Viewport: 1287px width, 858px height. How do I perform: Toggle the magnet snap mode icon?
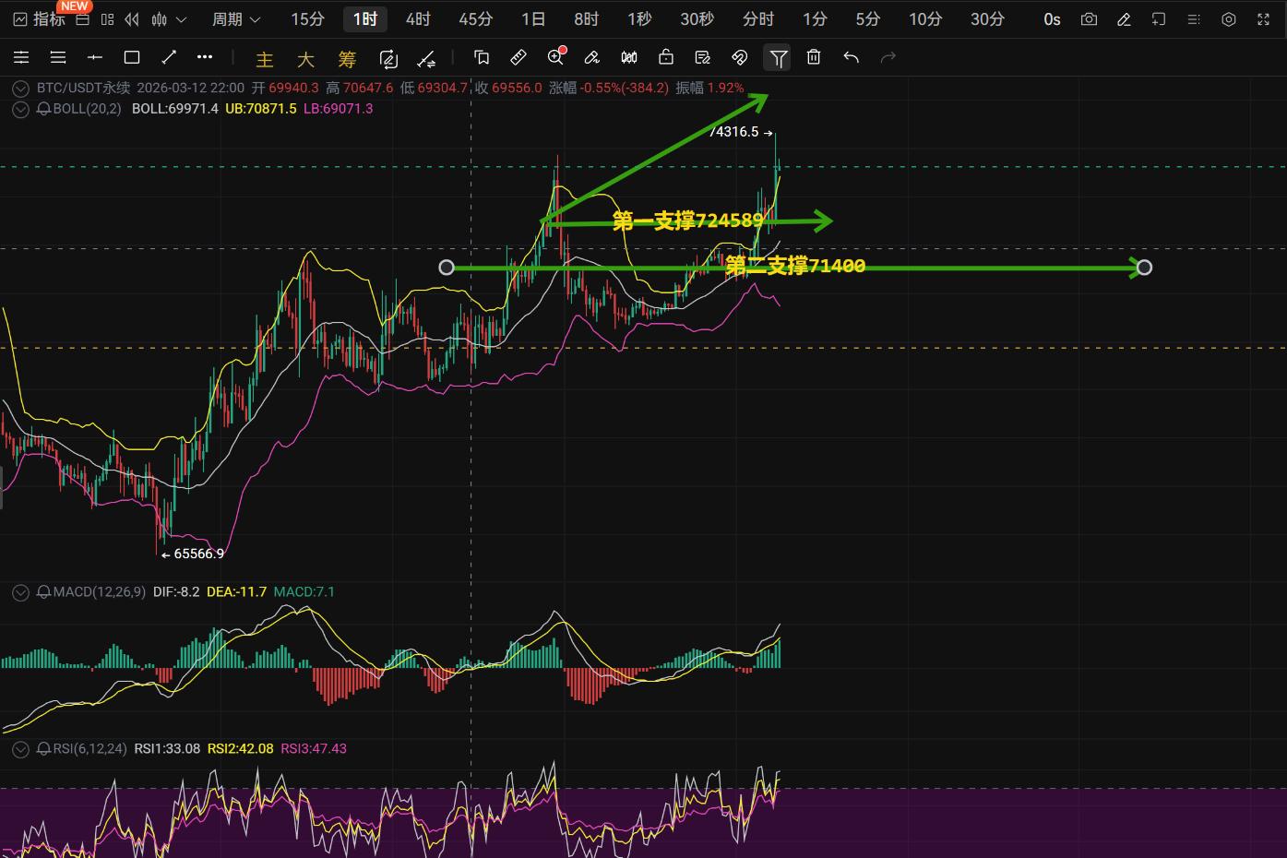point(739,57)
